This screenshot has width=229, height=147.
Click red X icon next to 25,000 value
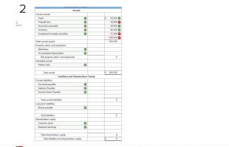coord(119,22)
